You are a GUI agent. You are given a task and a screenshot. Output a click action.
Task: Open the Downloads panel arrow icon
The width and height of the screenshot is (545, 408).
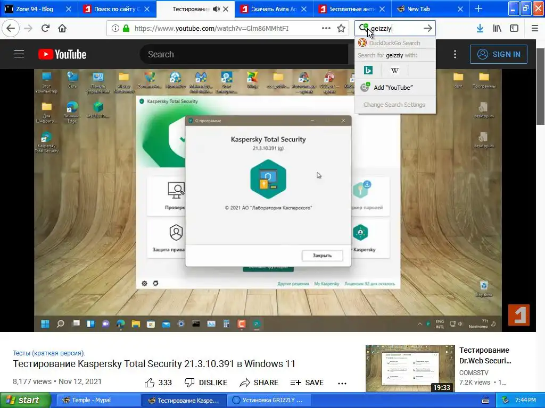pyautogui.click(x=480, y=29)
